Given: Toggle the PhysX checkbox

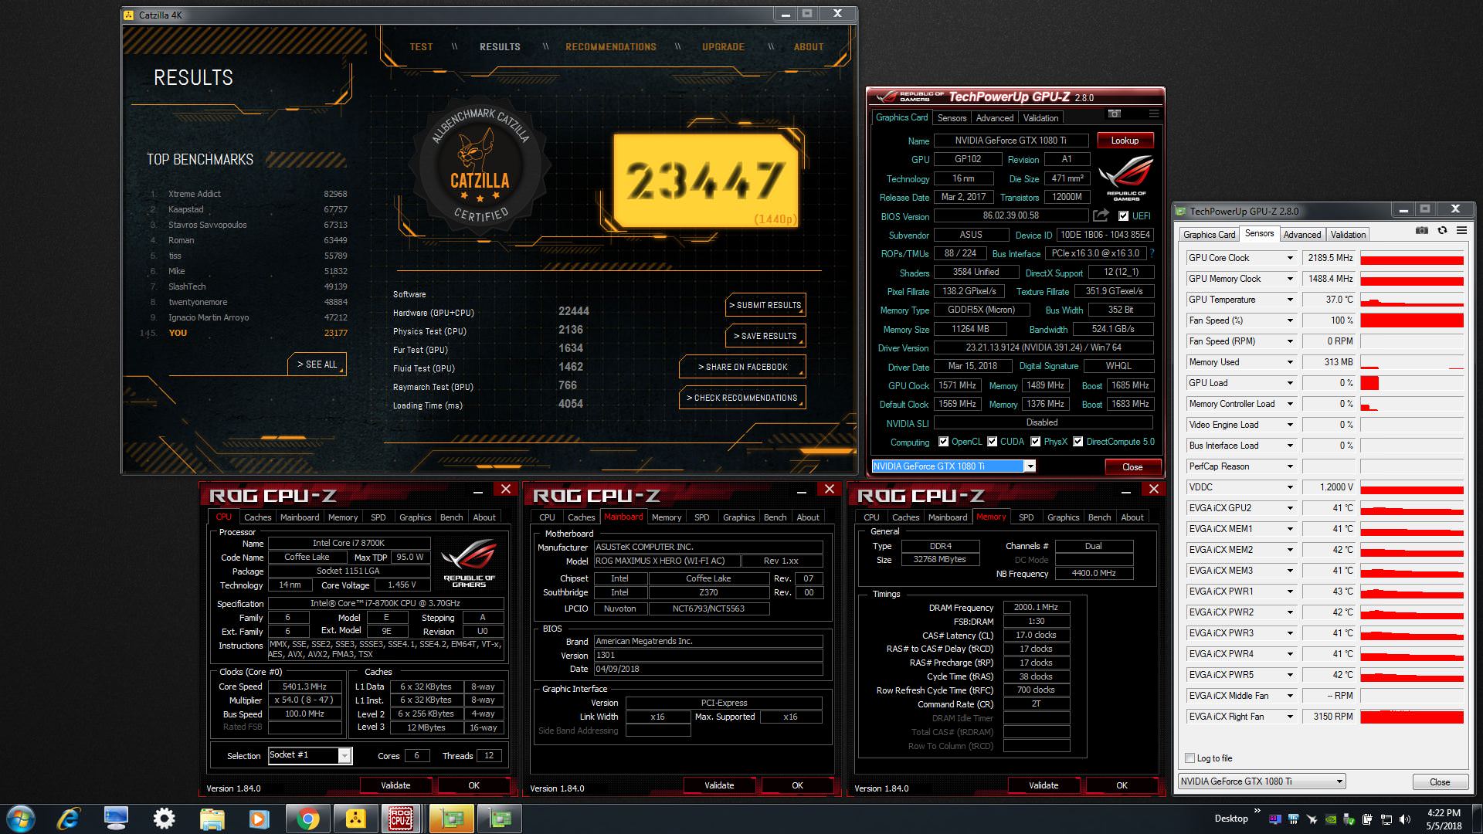Looking at the screenshot, I should [x=1035, y=442].
